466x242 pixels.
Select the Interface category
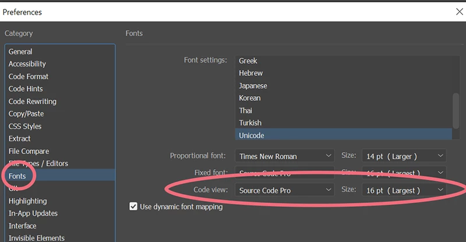pyautogui.click(x=22, y=226)
